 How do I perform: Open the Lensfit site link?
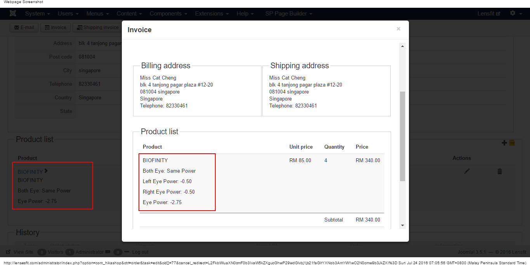488,14
